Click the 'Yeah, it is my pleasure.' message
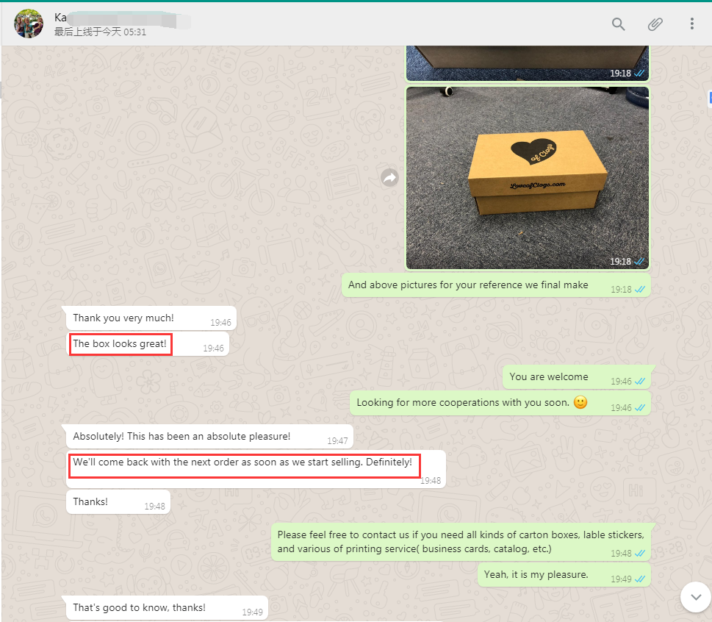Viewport: 712px width, 622px height. coord(536,574)
